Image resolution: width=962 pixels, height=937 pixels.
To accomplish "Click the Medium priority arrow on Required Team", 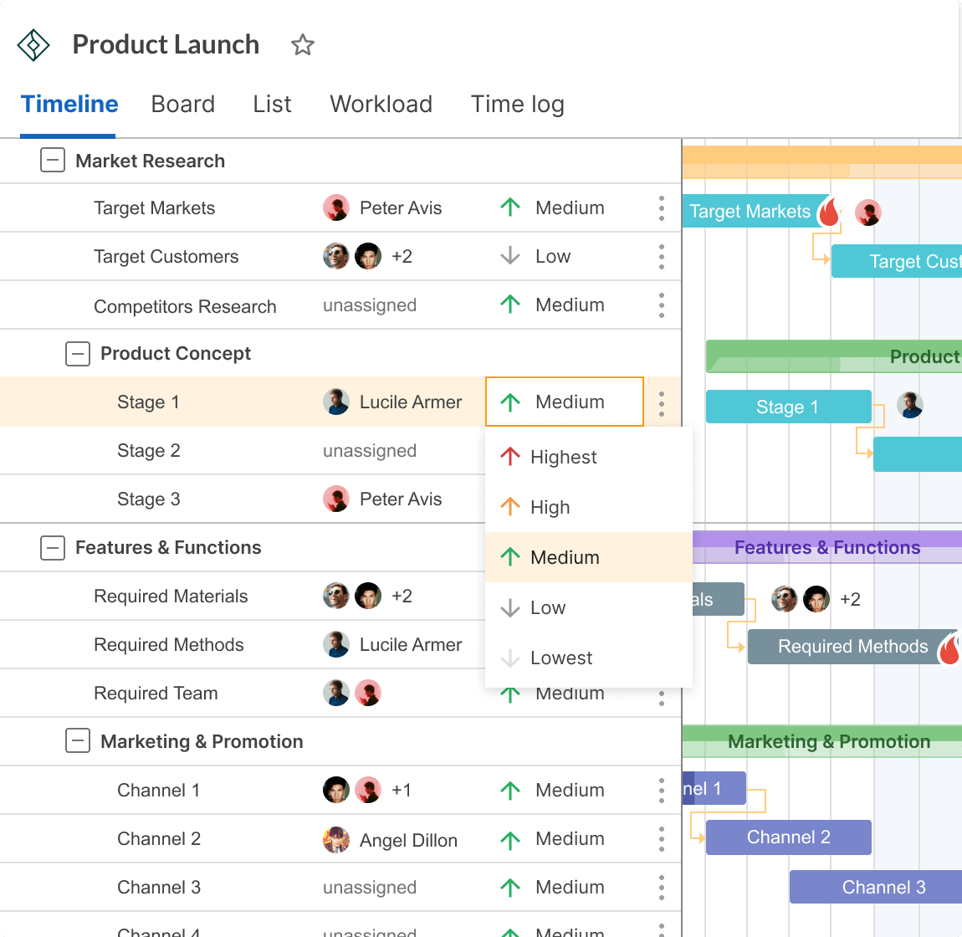I will (x=510, y=693).
